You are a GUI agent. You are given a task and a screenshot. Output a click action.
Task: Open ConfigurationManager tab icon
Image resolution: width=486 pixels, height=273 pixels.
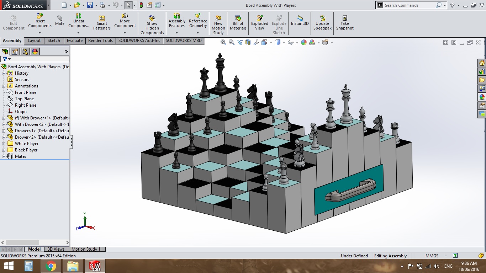coord(25,52)
